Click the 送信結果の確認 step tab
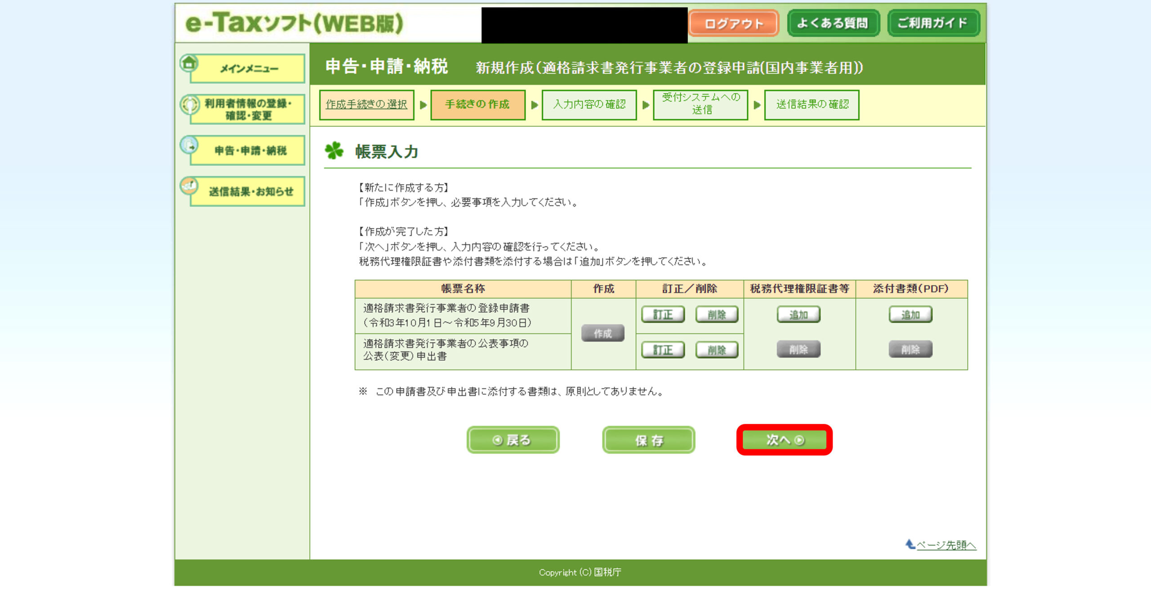The height and width of the screenshot is (604, 1151). click(x=812, y=104)
